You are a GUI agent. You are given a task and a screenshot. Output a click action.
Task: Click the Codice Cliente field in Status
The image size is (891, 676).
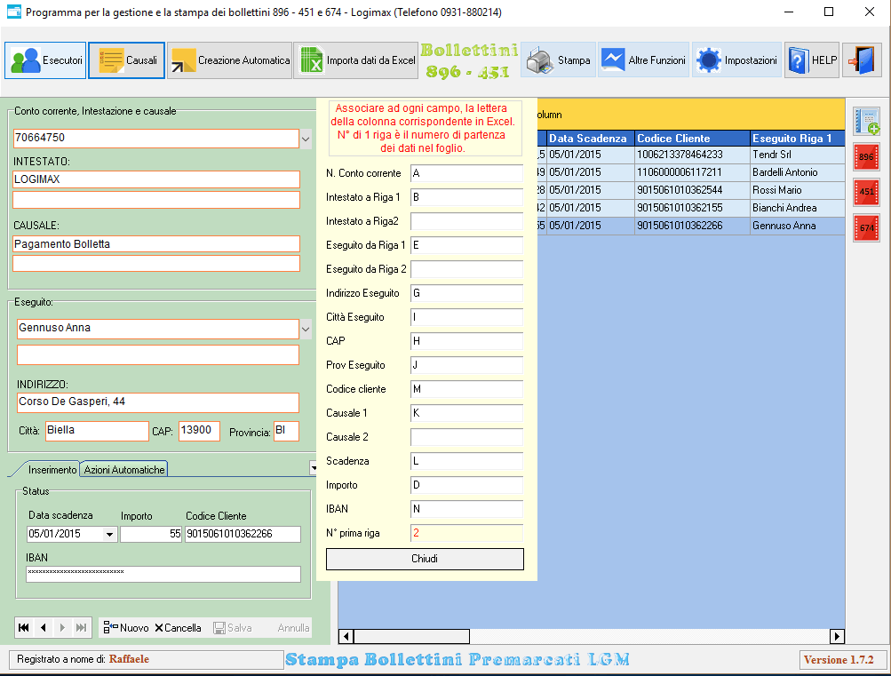(243, 534)
